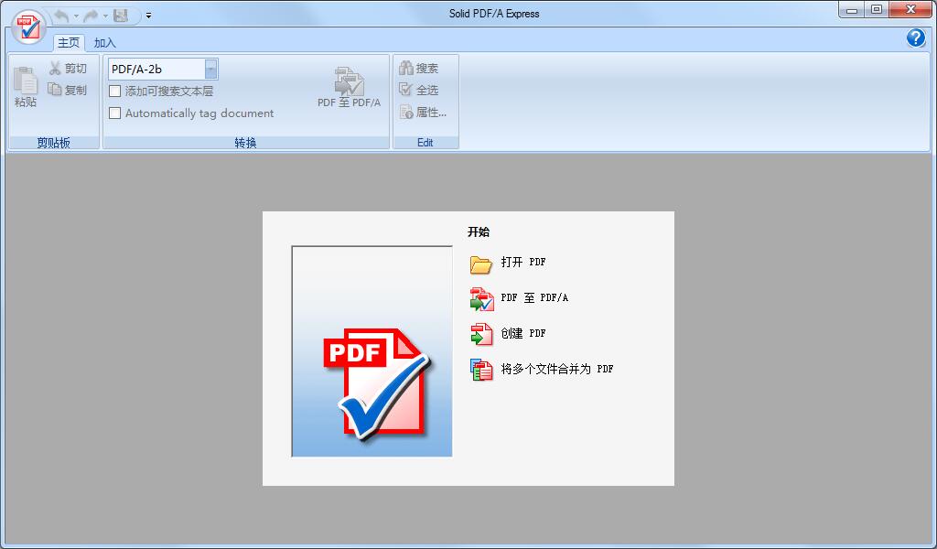Open the blue Help question mark icon
This screenshot has height=549, width=937.
click(915, 38)
